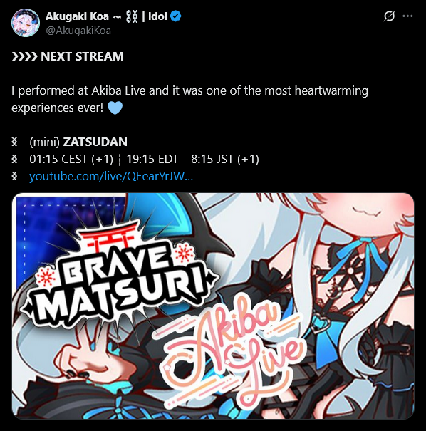The height and width of the screenshot is (431, 426).
Task: Open the Grok explain-post icon
Action: point(389,16)
